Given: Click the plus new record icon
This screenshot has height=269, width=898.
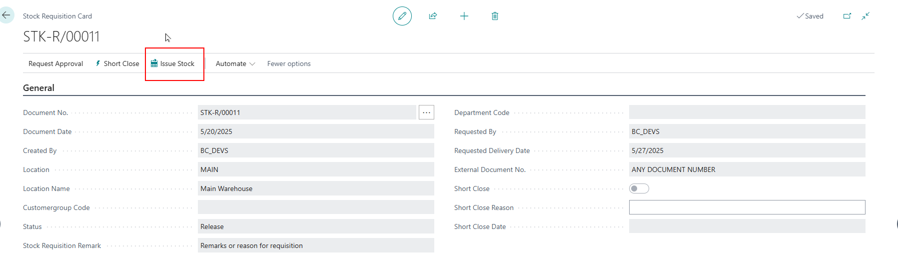Looking at the screenshot, I should pos(464,16).
